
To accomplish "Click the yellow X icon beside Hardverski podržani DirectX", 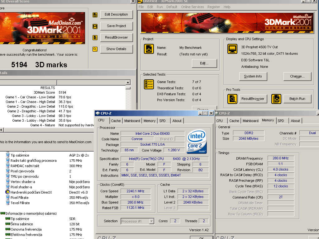I will (x=8, y=192).
